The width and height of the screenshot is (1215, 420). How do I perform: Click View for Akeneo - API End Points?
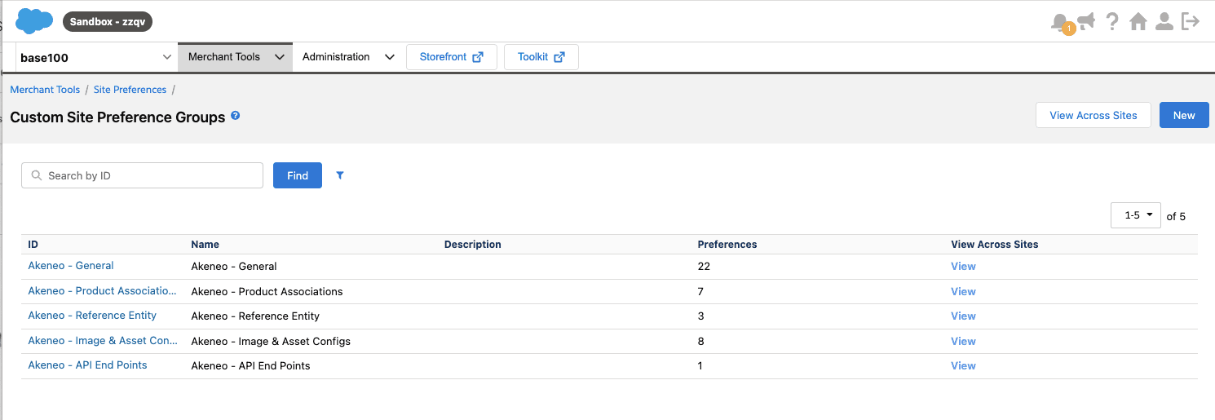[x=963, y=366]
